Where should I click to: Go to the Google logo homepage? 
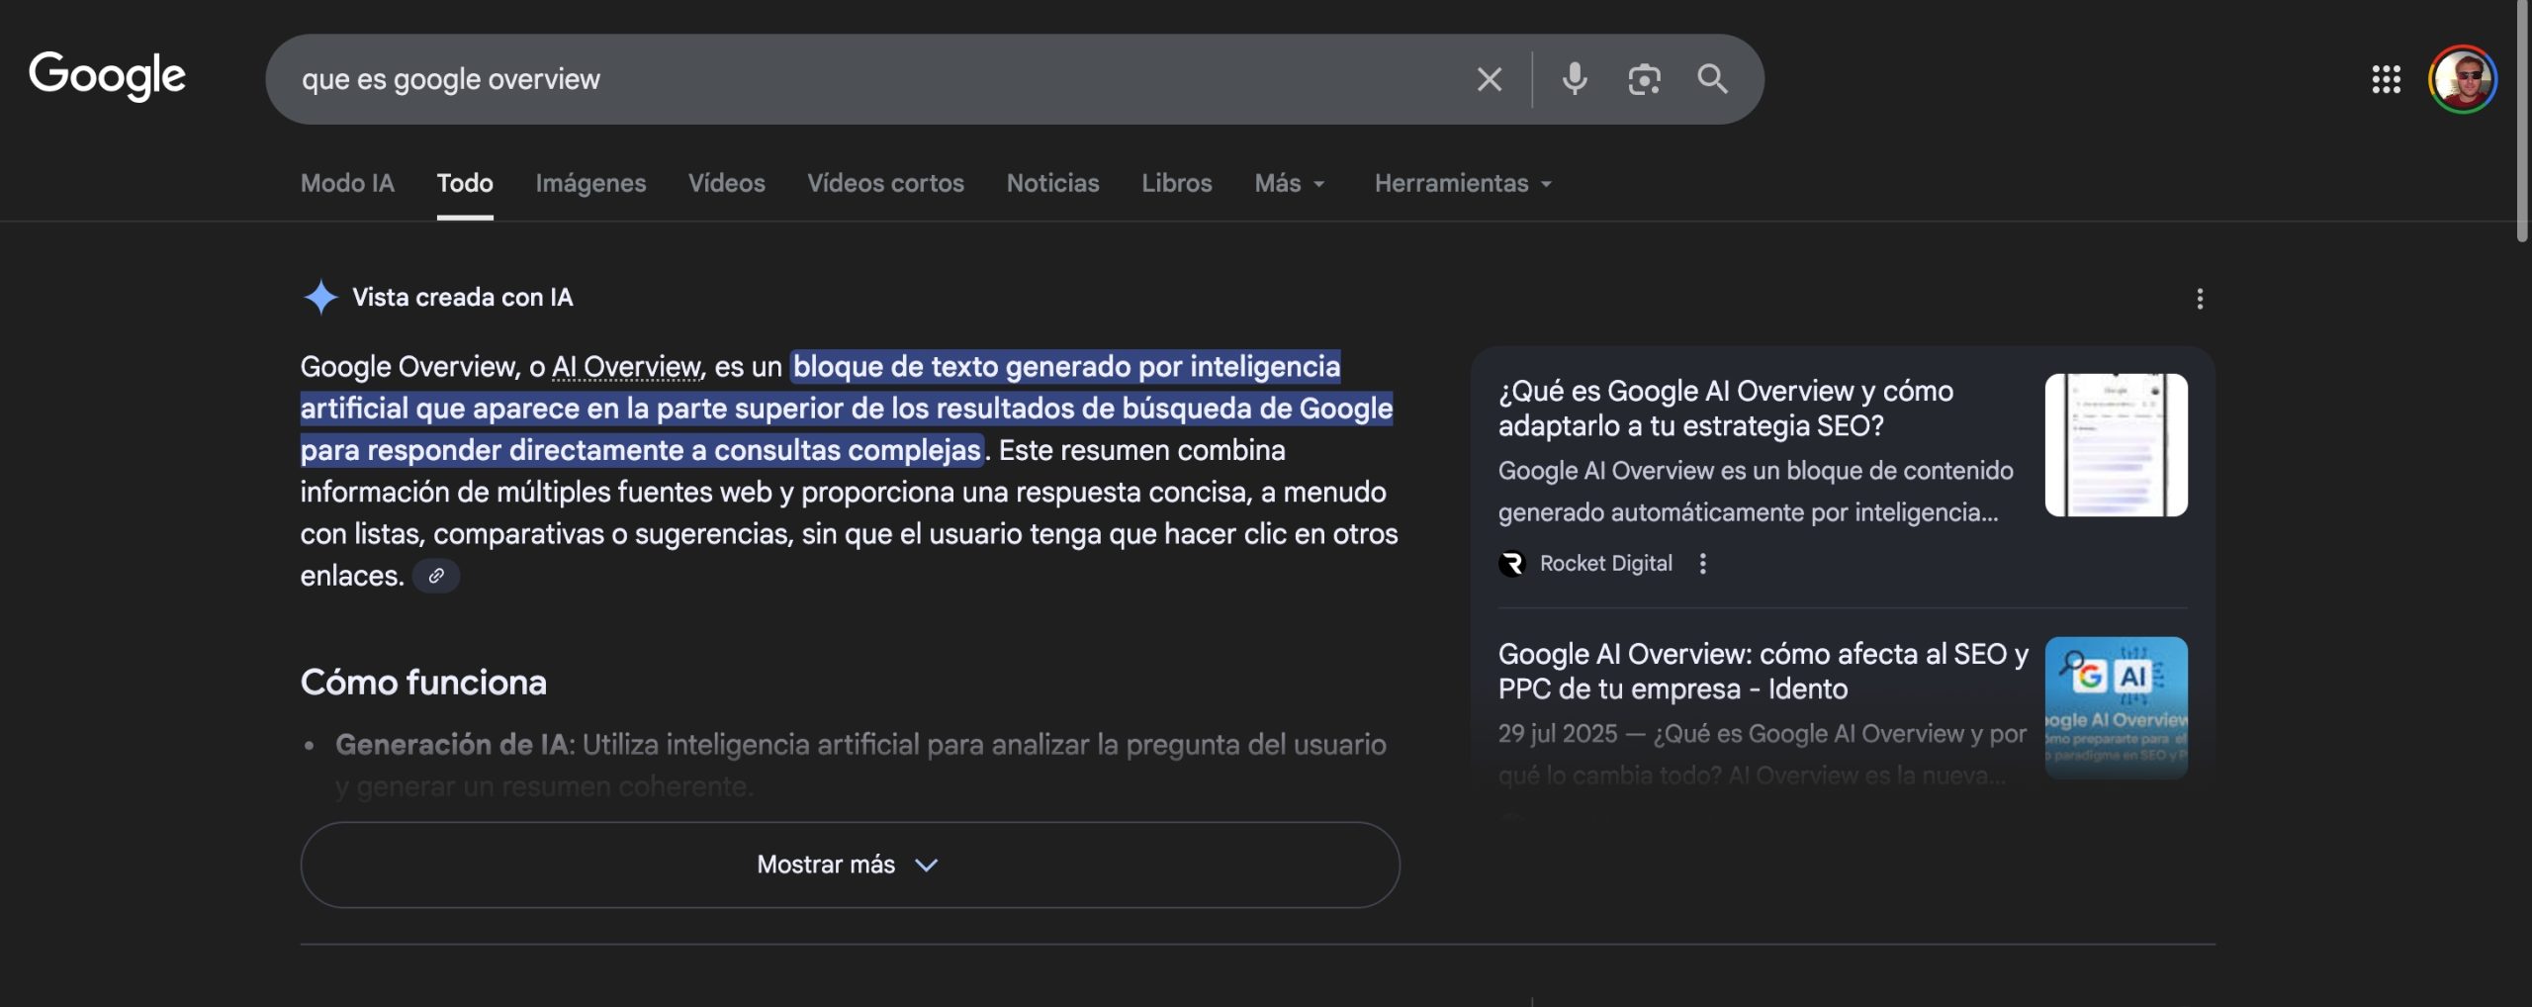click(107, 76)
